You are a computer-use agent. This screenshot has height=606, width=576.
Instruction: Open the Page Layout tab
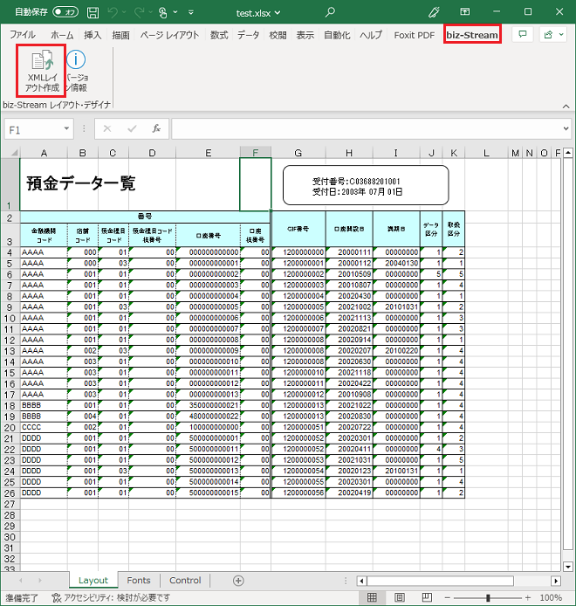pyautogui.click(x=169, y=35)
